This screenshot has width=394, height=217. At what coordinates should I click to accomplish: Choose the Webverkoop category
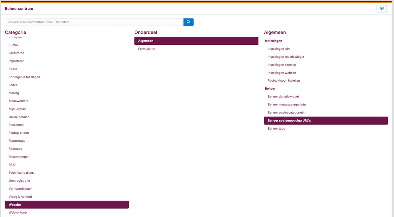18,213
